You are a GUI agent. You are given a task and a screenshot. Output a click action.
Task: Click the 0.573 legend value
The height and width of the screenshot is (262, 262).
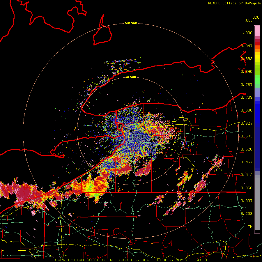point(247,136)
